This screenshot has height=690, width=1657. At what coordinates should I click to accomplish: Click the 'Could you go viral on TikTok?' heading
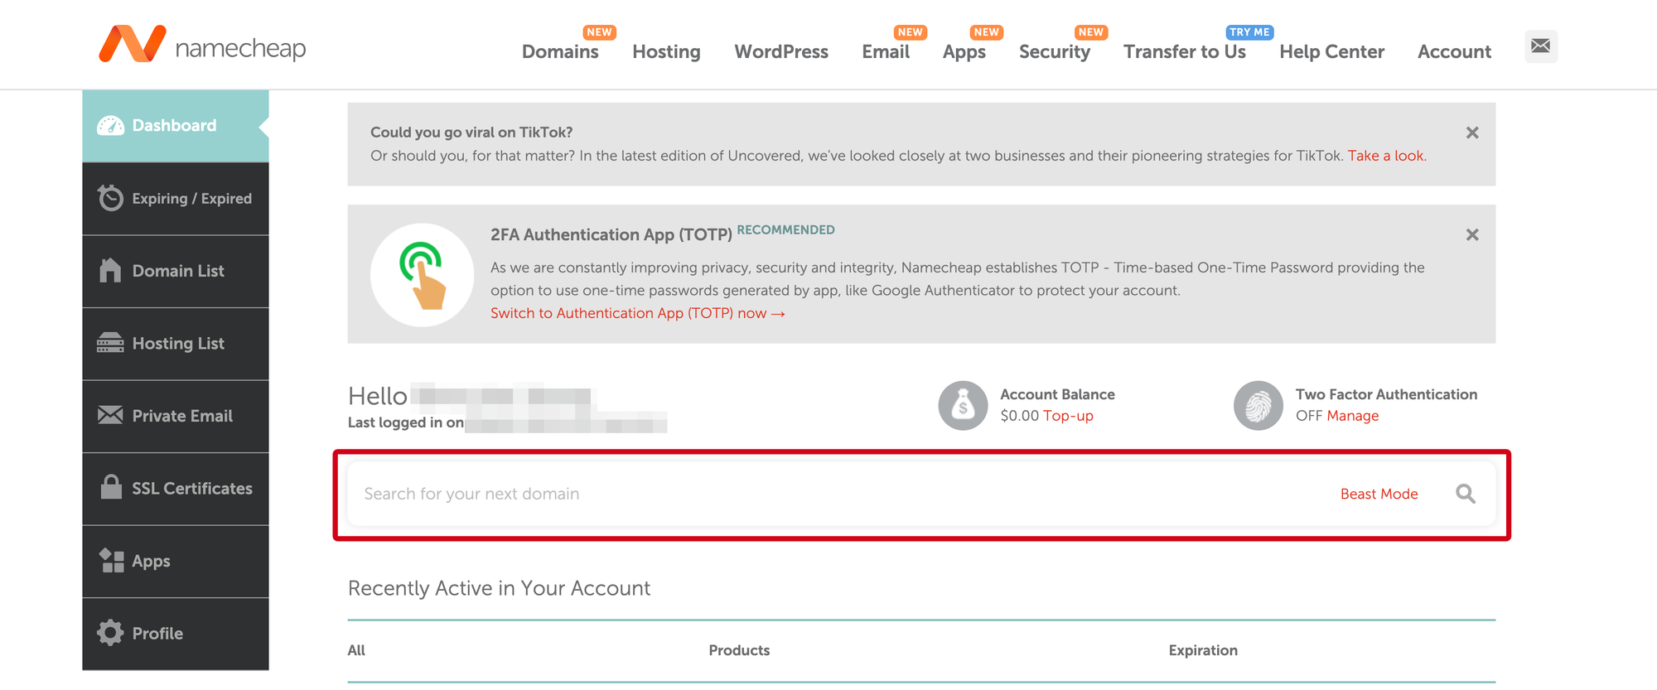click(x=471, y=133)
